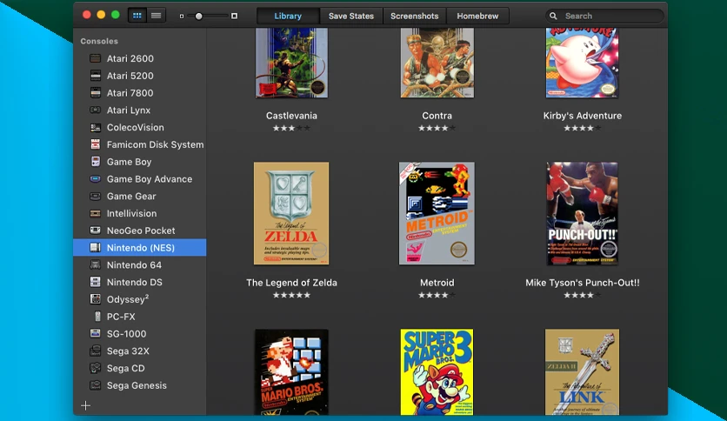
Task: Switch to the Screenshots tab
Action: pyautogui.click(x=414, y=16)
